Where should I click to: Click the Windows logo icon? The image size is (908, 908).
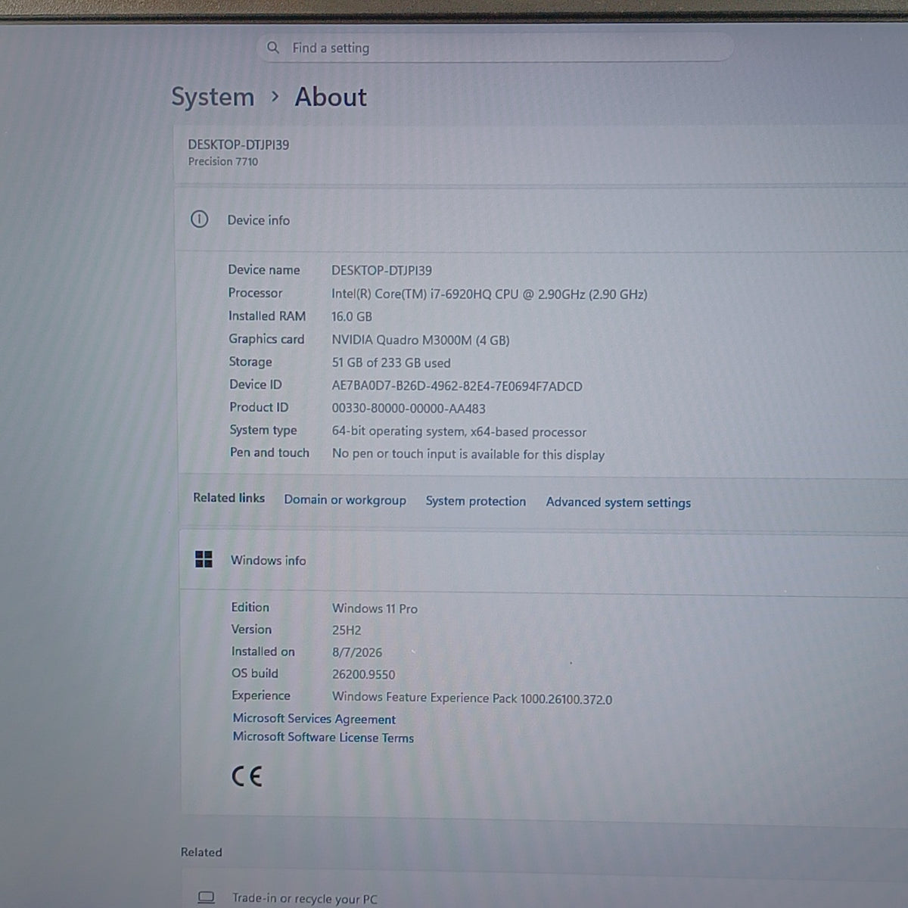click(204, 559)
